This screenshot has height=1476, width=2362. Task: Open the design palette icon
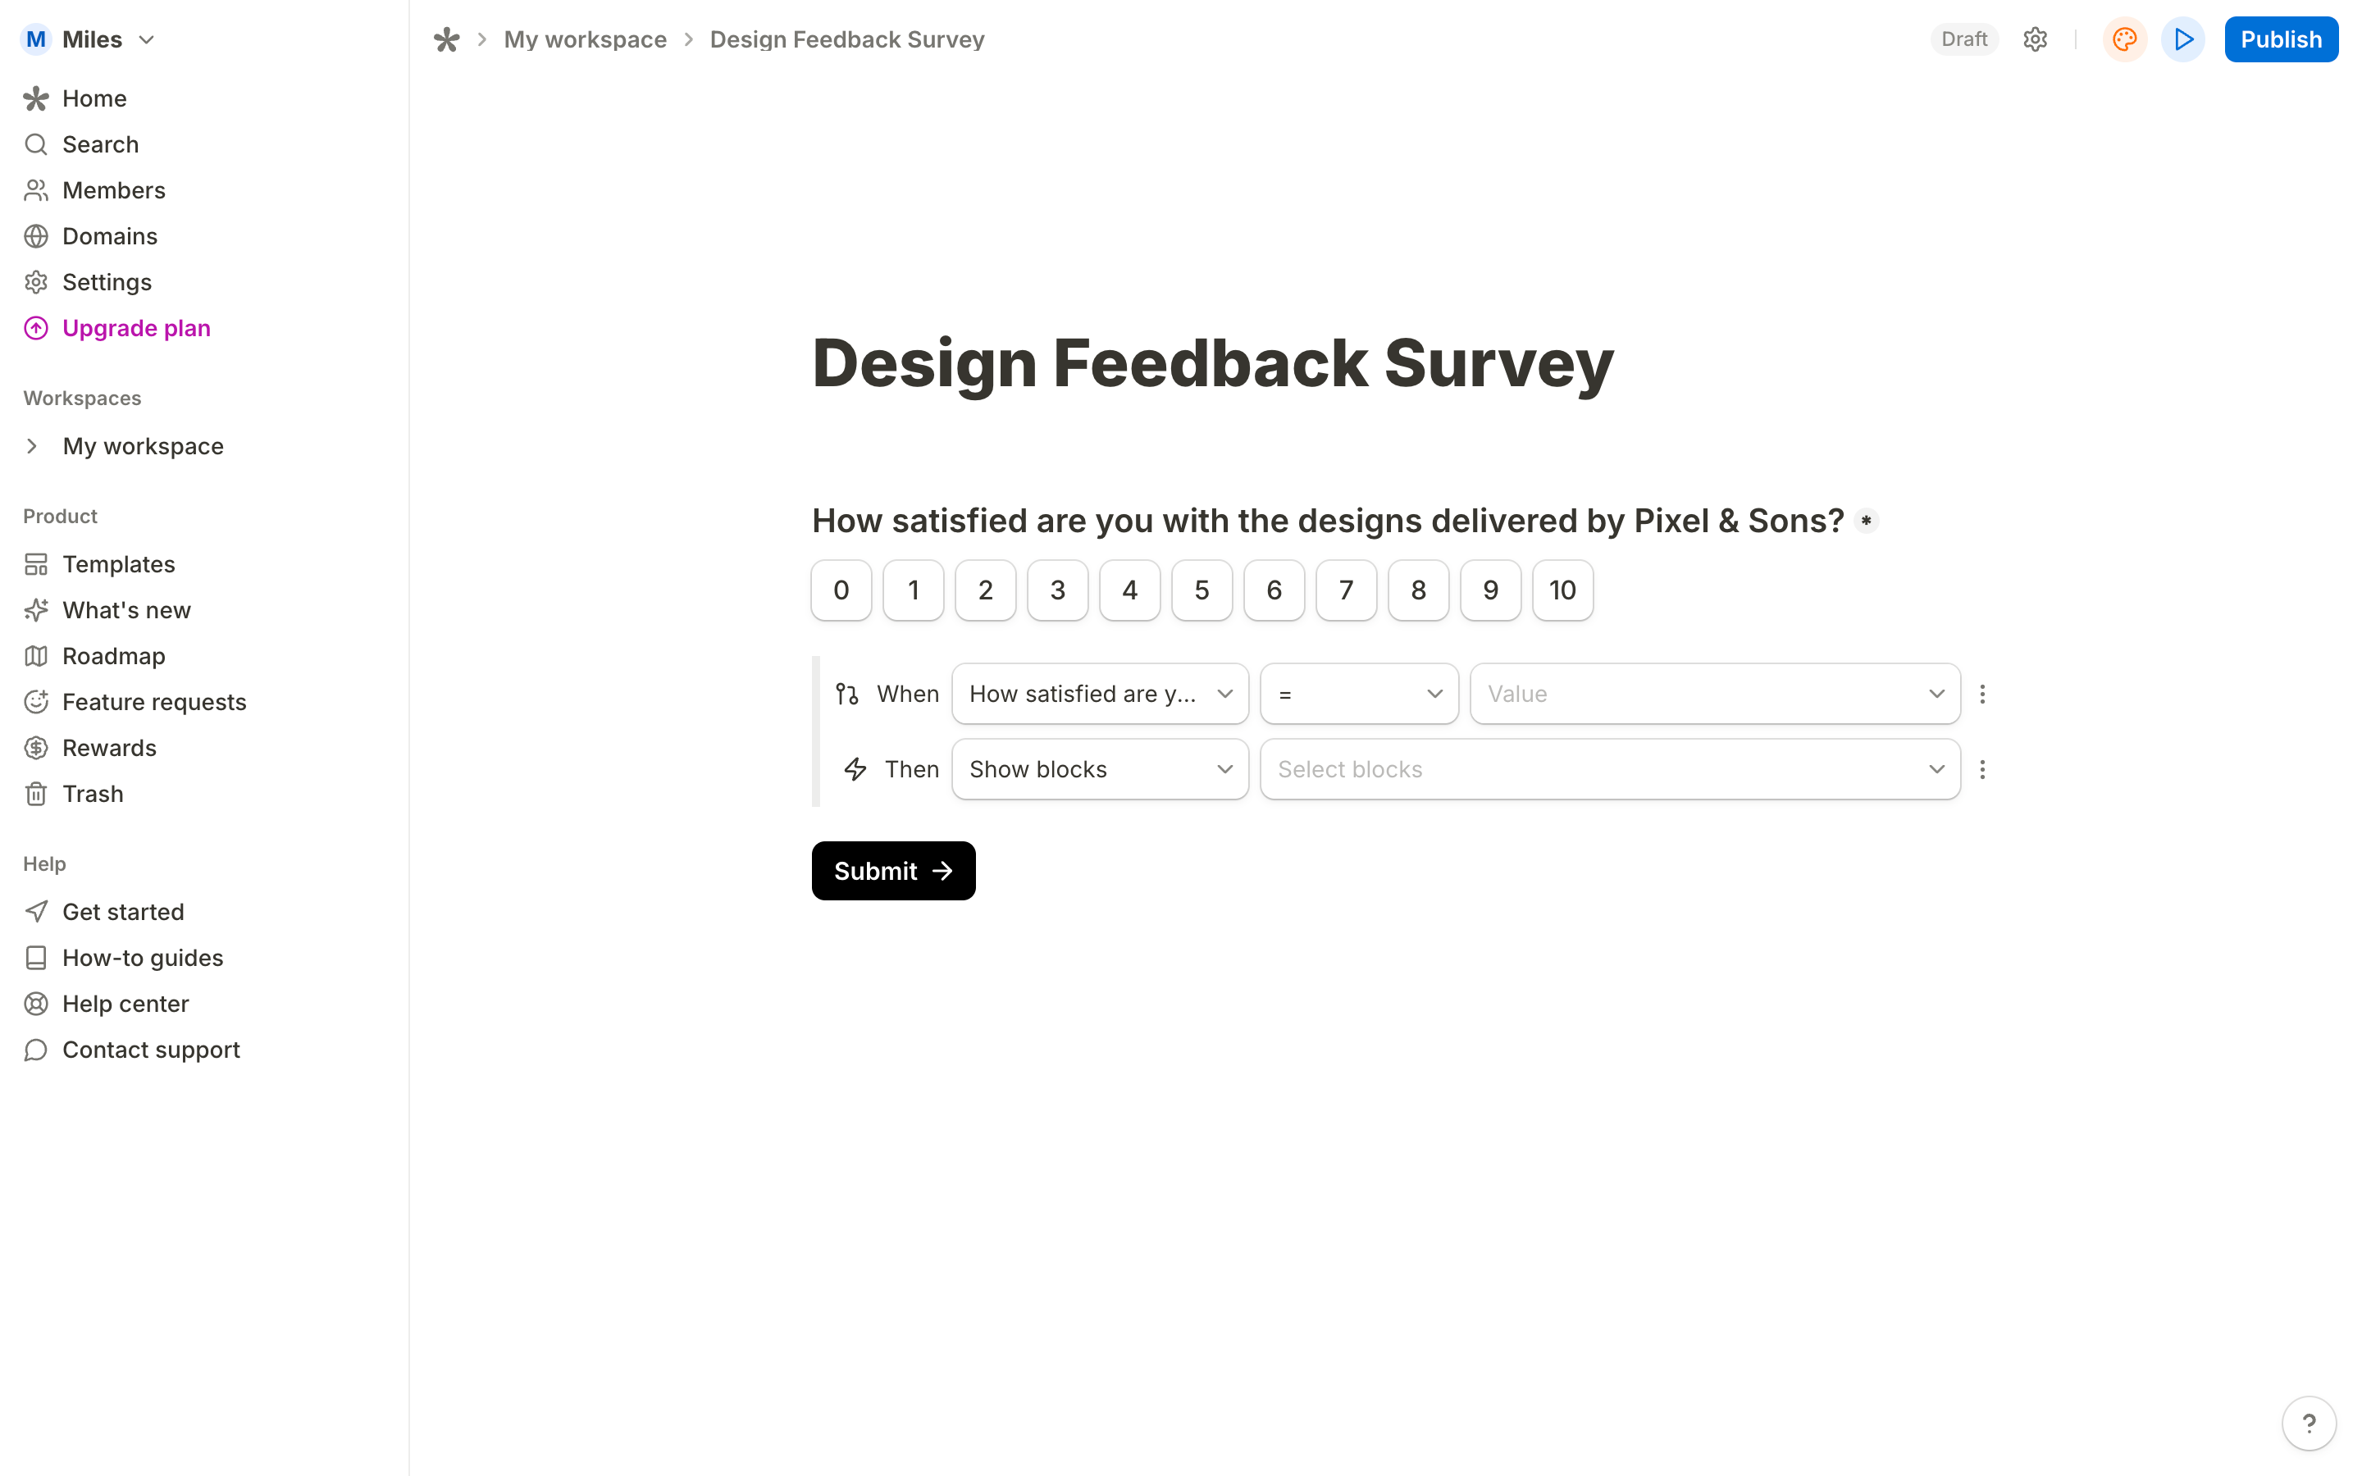click(2124, 39)
